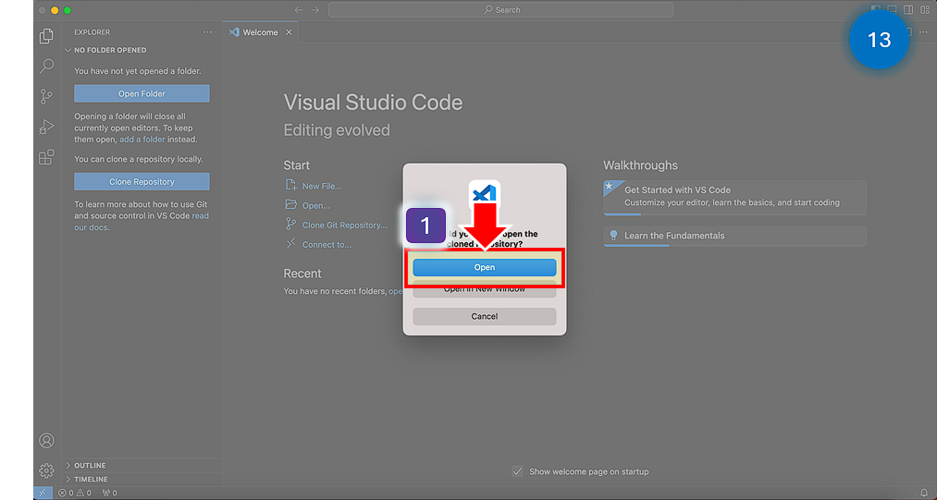The image size is (937, 500).
Task: Open the Customize Layout icon
Action: [924, 10]
